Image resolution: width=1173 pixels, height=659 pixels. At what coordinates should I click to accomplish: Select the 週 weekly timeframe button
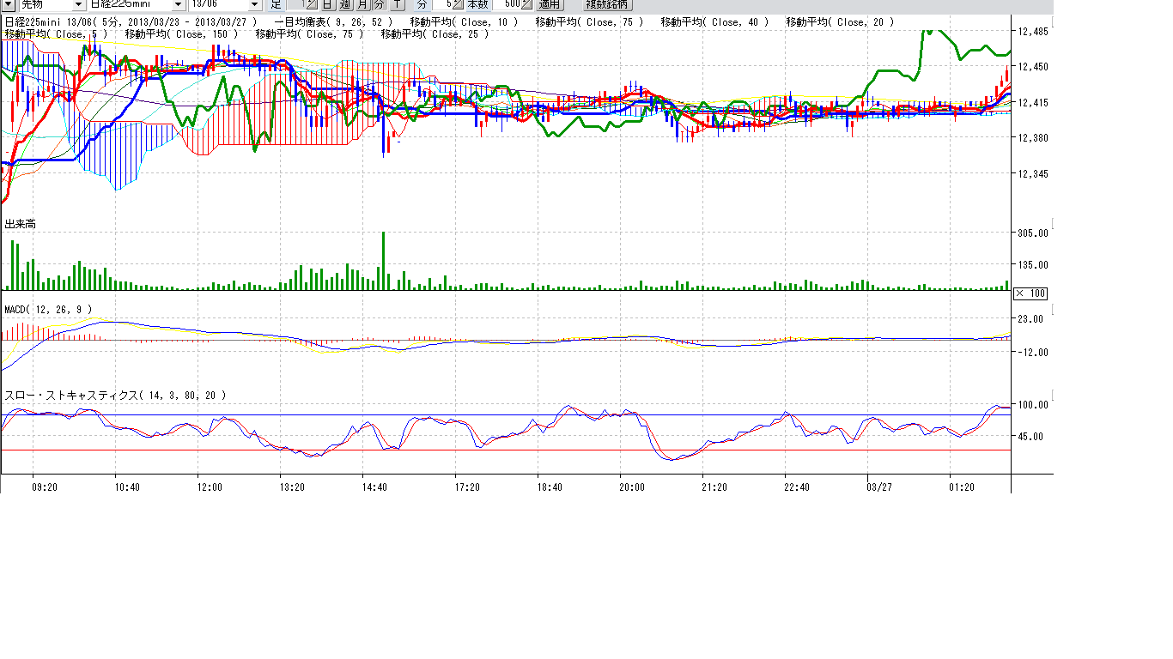point(344,4)
